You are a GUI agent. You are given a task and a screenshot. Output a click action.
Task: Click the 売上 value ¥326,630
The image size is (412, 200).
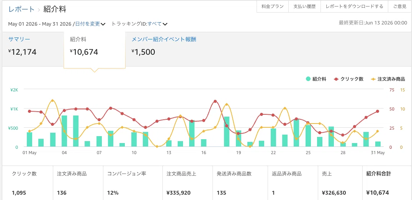click(x=334, y=193)
